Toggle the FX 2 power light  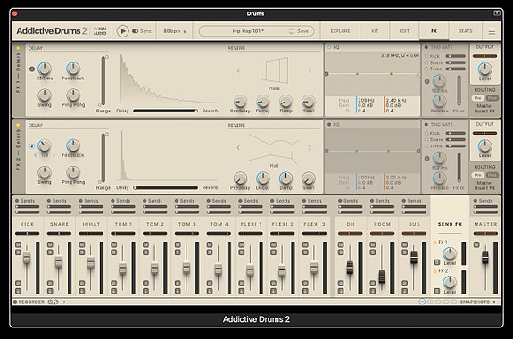coord(18,125)
